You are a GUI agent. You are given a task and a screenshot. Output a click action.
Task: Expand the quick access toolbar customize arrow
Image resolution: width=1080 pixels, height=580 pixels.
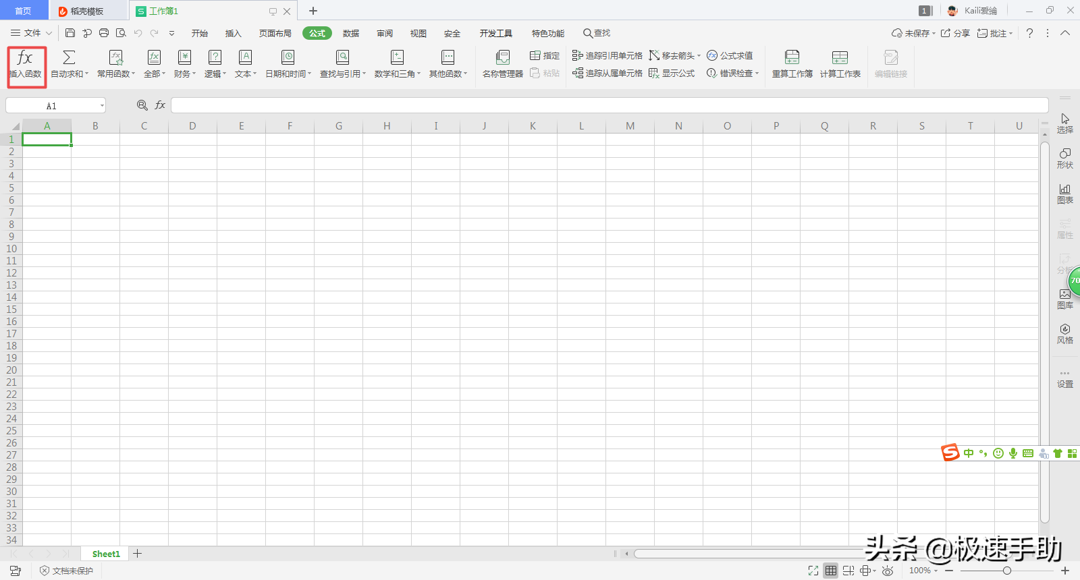tap(171, 32)
